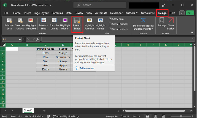The height and width of the screenshot is (118, 197).
Task: Click the Tell me more link
Action: pos(87,68)
